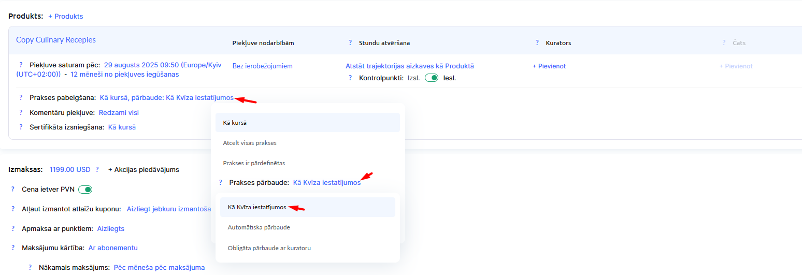The height and width of the screenshot is (275, 802).
Task: Open Prakses pabeigšana value dropdown
Action: 166,98
